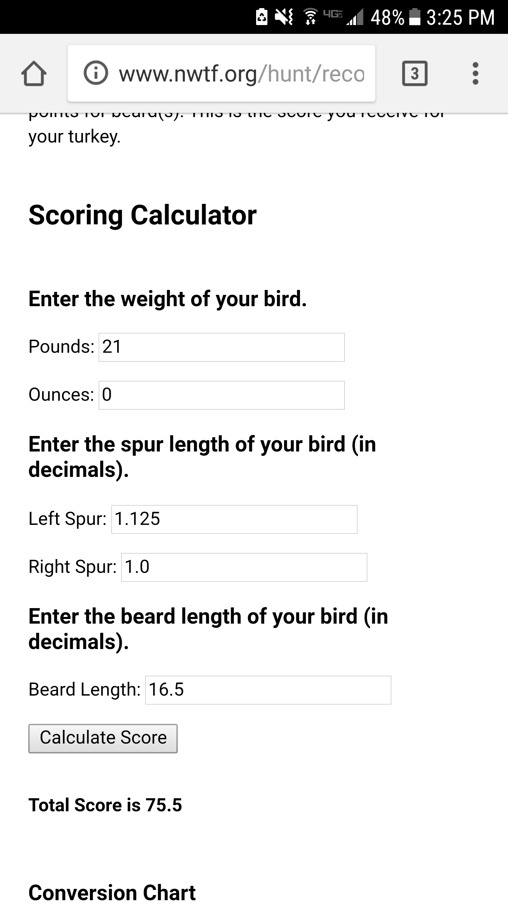Tap the battery saver notification icon
508x903 pixels.
261,17
